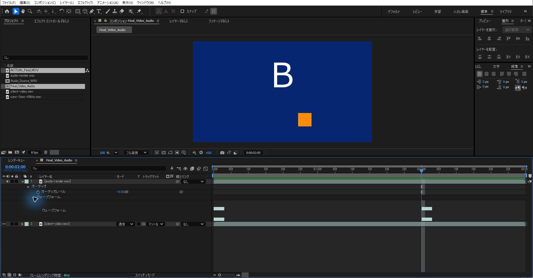Viewport: 533px width, 278px height.
Task: Select the Rotation tool
Action: (x=62, y=11)
